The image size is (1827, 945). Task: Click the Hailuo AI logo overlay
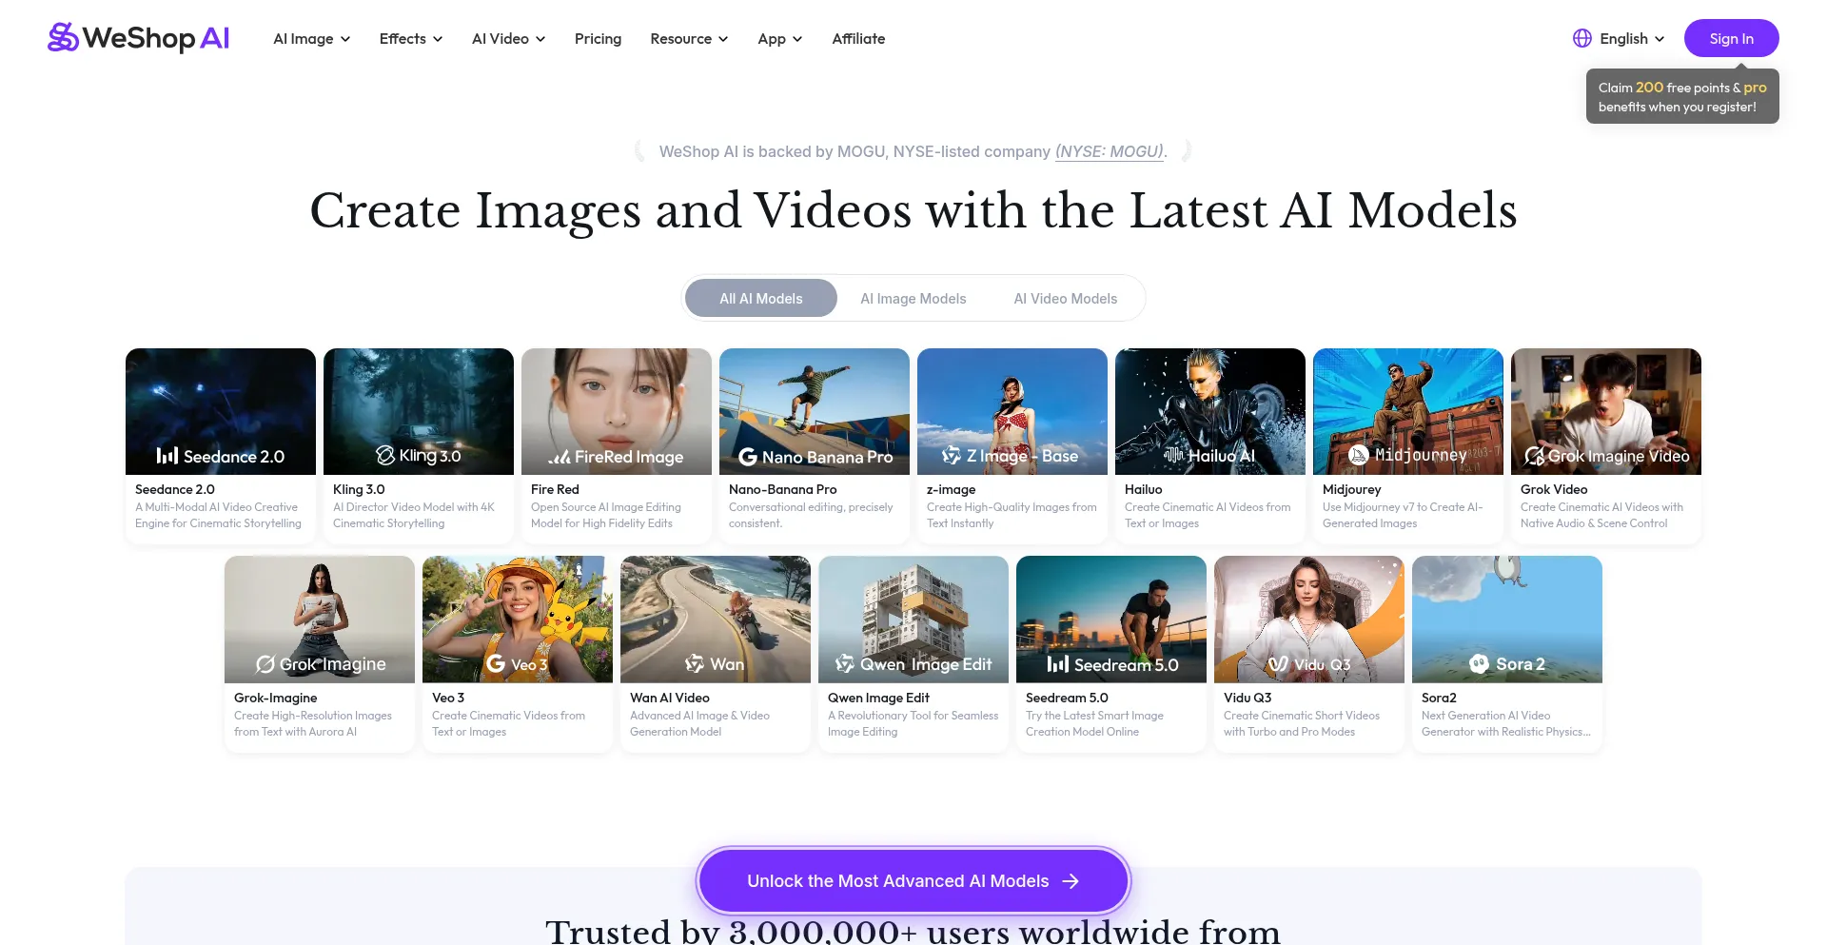pyautogui.click(x=1210, y=456)
